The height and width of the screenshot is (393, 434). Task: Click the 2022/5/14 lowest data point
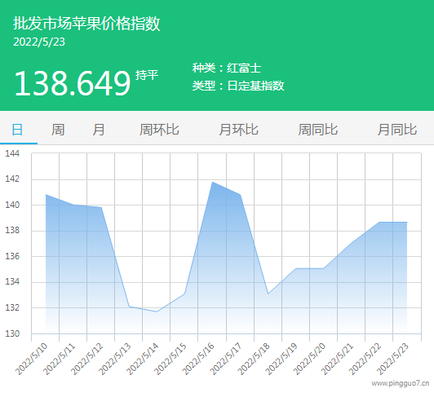tap(157, 311)
